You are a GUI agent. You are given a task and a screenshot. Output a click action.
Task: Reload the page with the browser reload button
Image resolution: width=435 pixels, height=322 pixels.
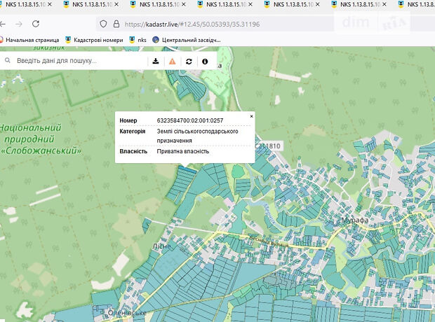tap(36, 24)
